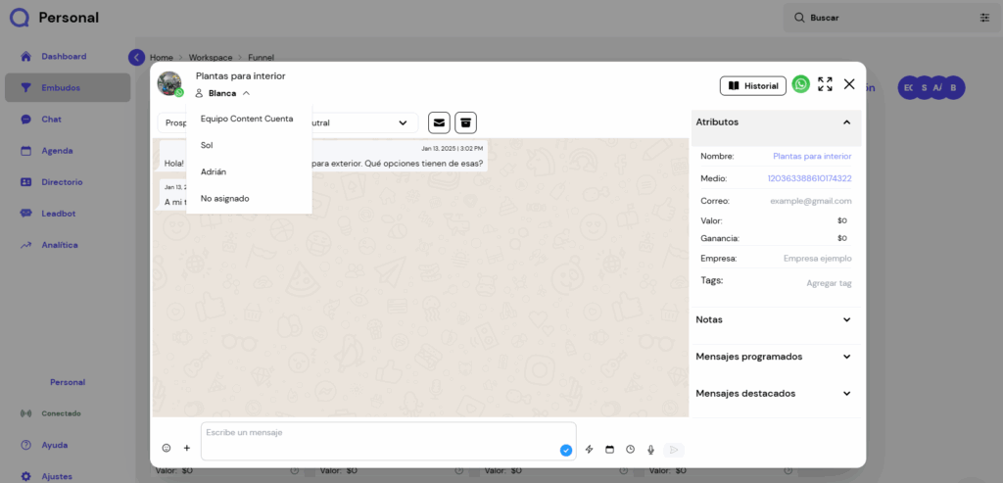Open the Dashboard sidebar item

coord(64,56)
